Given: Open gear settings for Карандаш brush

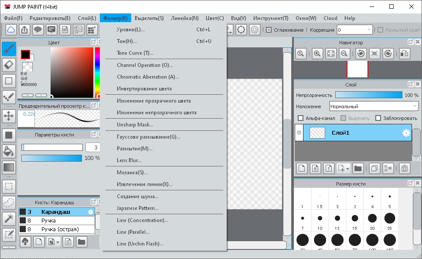Looking at the screenshot, I should pyautogui.click(x=91, y=212).
